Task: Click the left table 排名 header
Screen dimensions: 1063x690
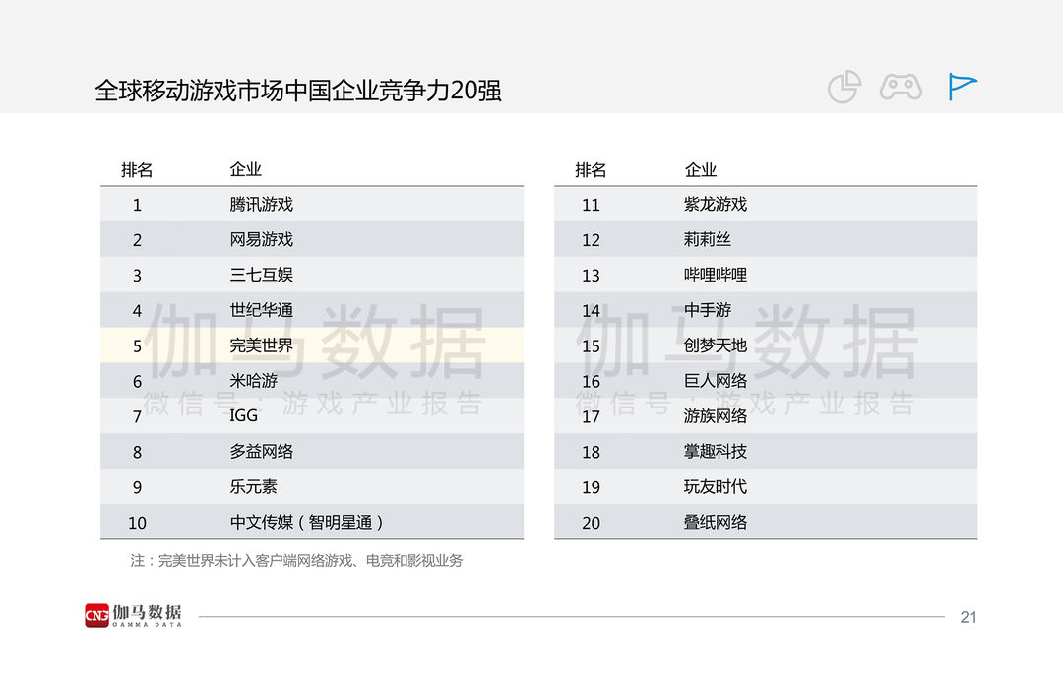Action: [136, 169]
